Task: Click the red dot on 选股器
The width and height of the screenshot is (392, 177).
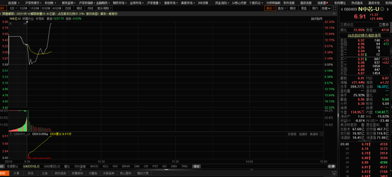Action: 327,3
